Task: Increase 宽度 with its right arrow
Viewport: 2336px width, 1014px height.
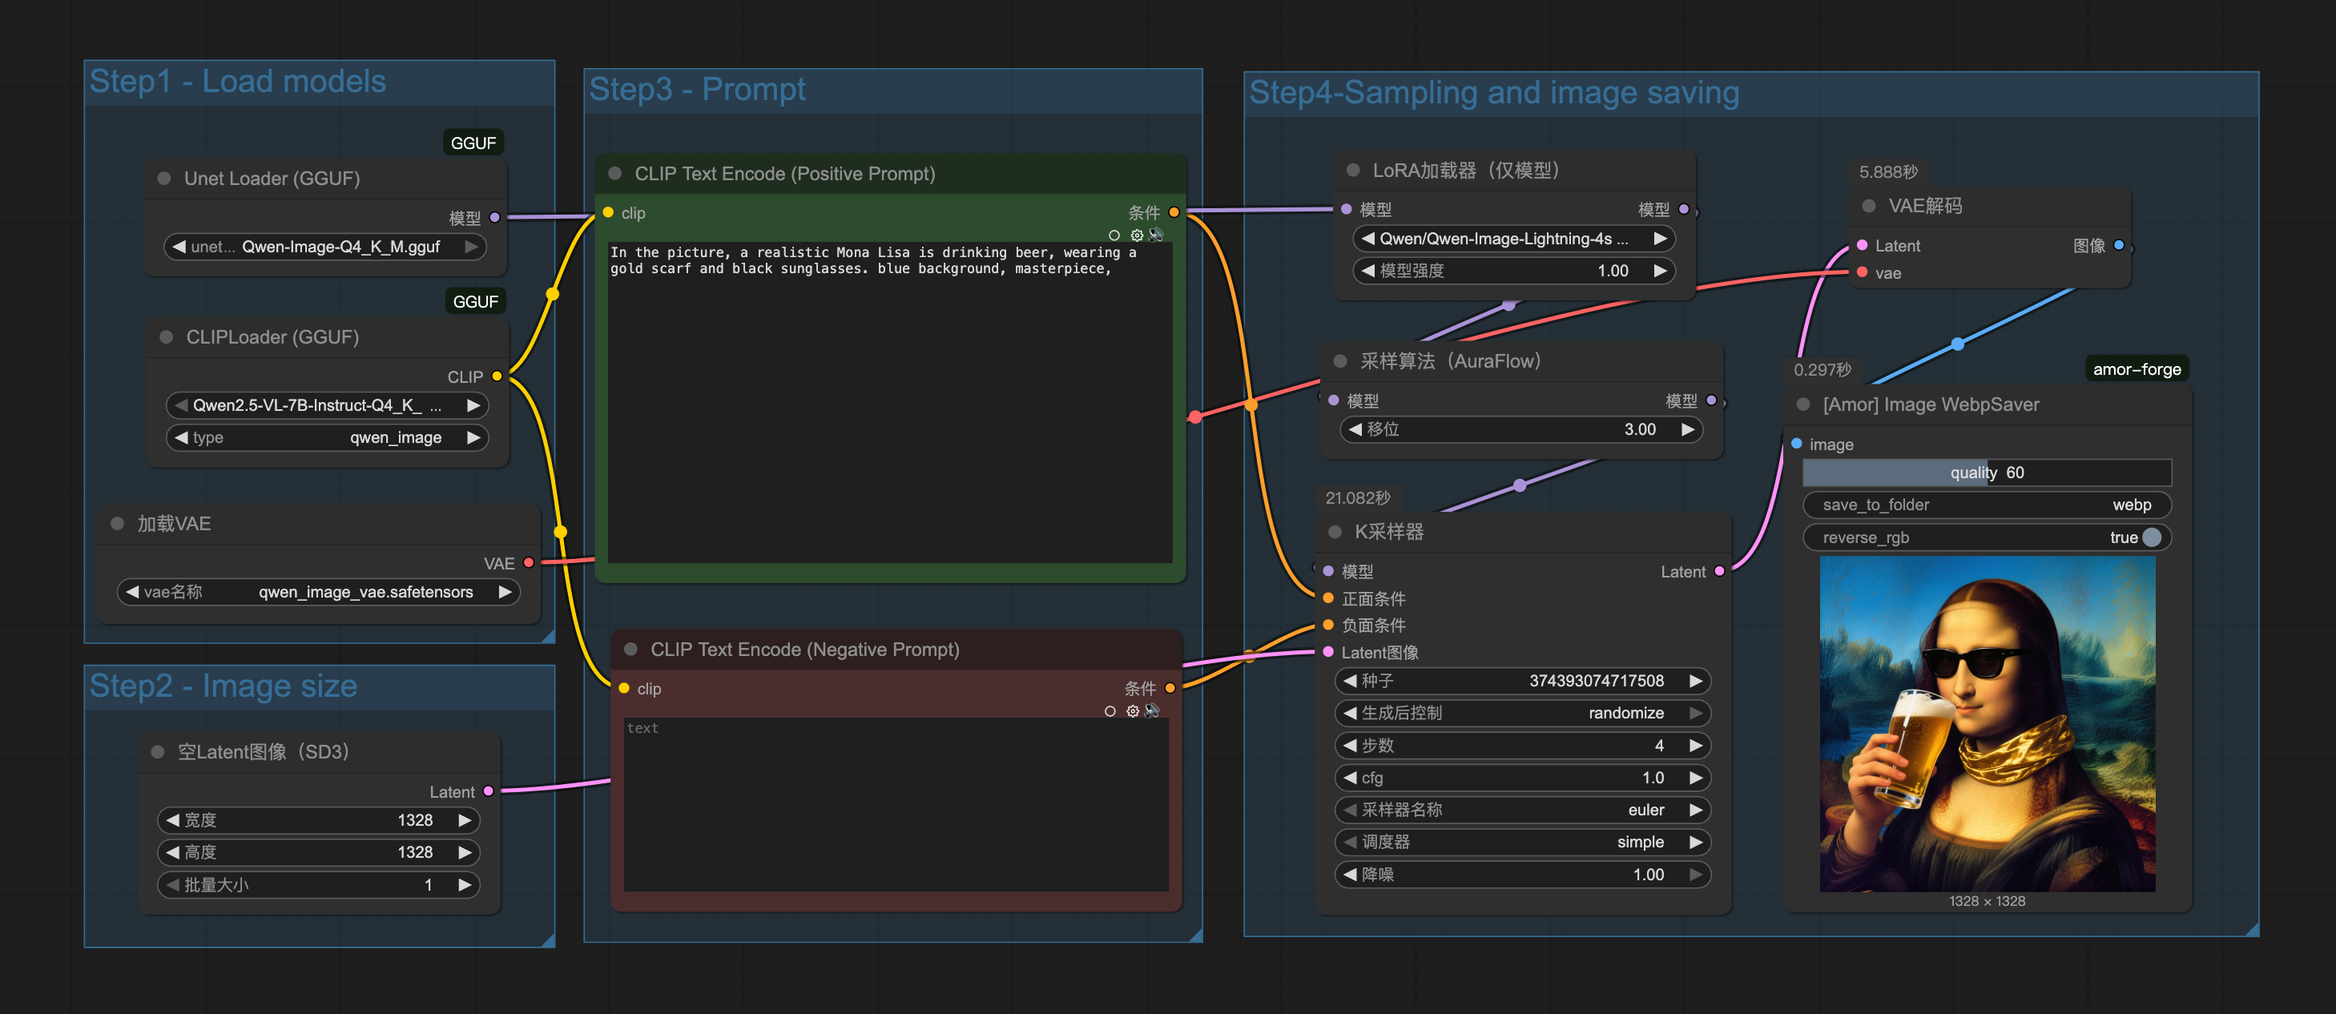Action: point(465,820)
